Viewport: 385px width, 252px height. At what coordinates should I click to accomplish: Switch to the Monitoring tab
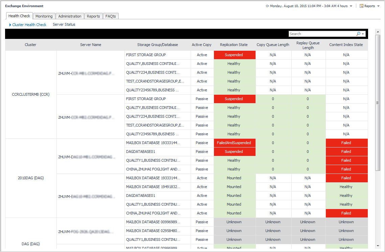click(x=44, y=16)
